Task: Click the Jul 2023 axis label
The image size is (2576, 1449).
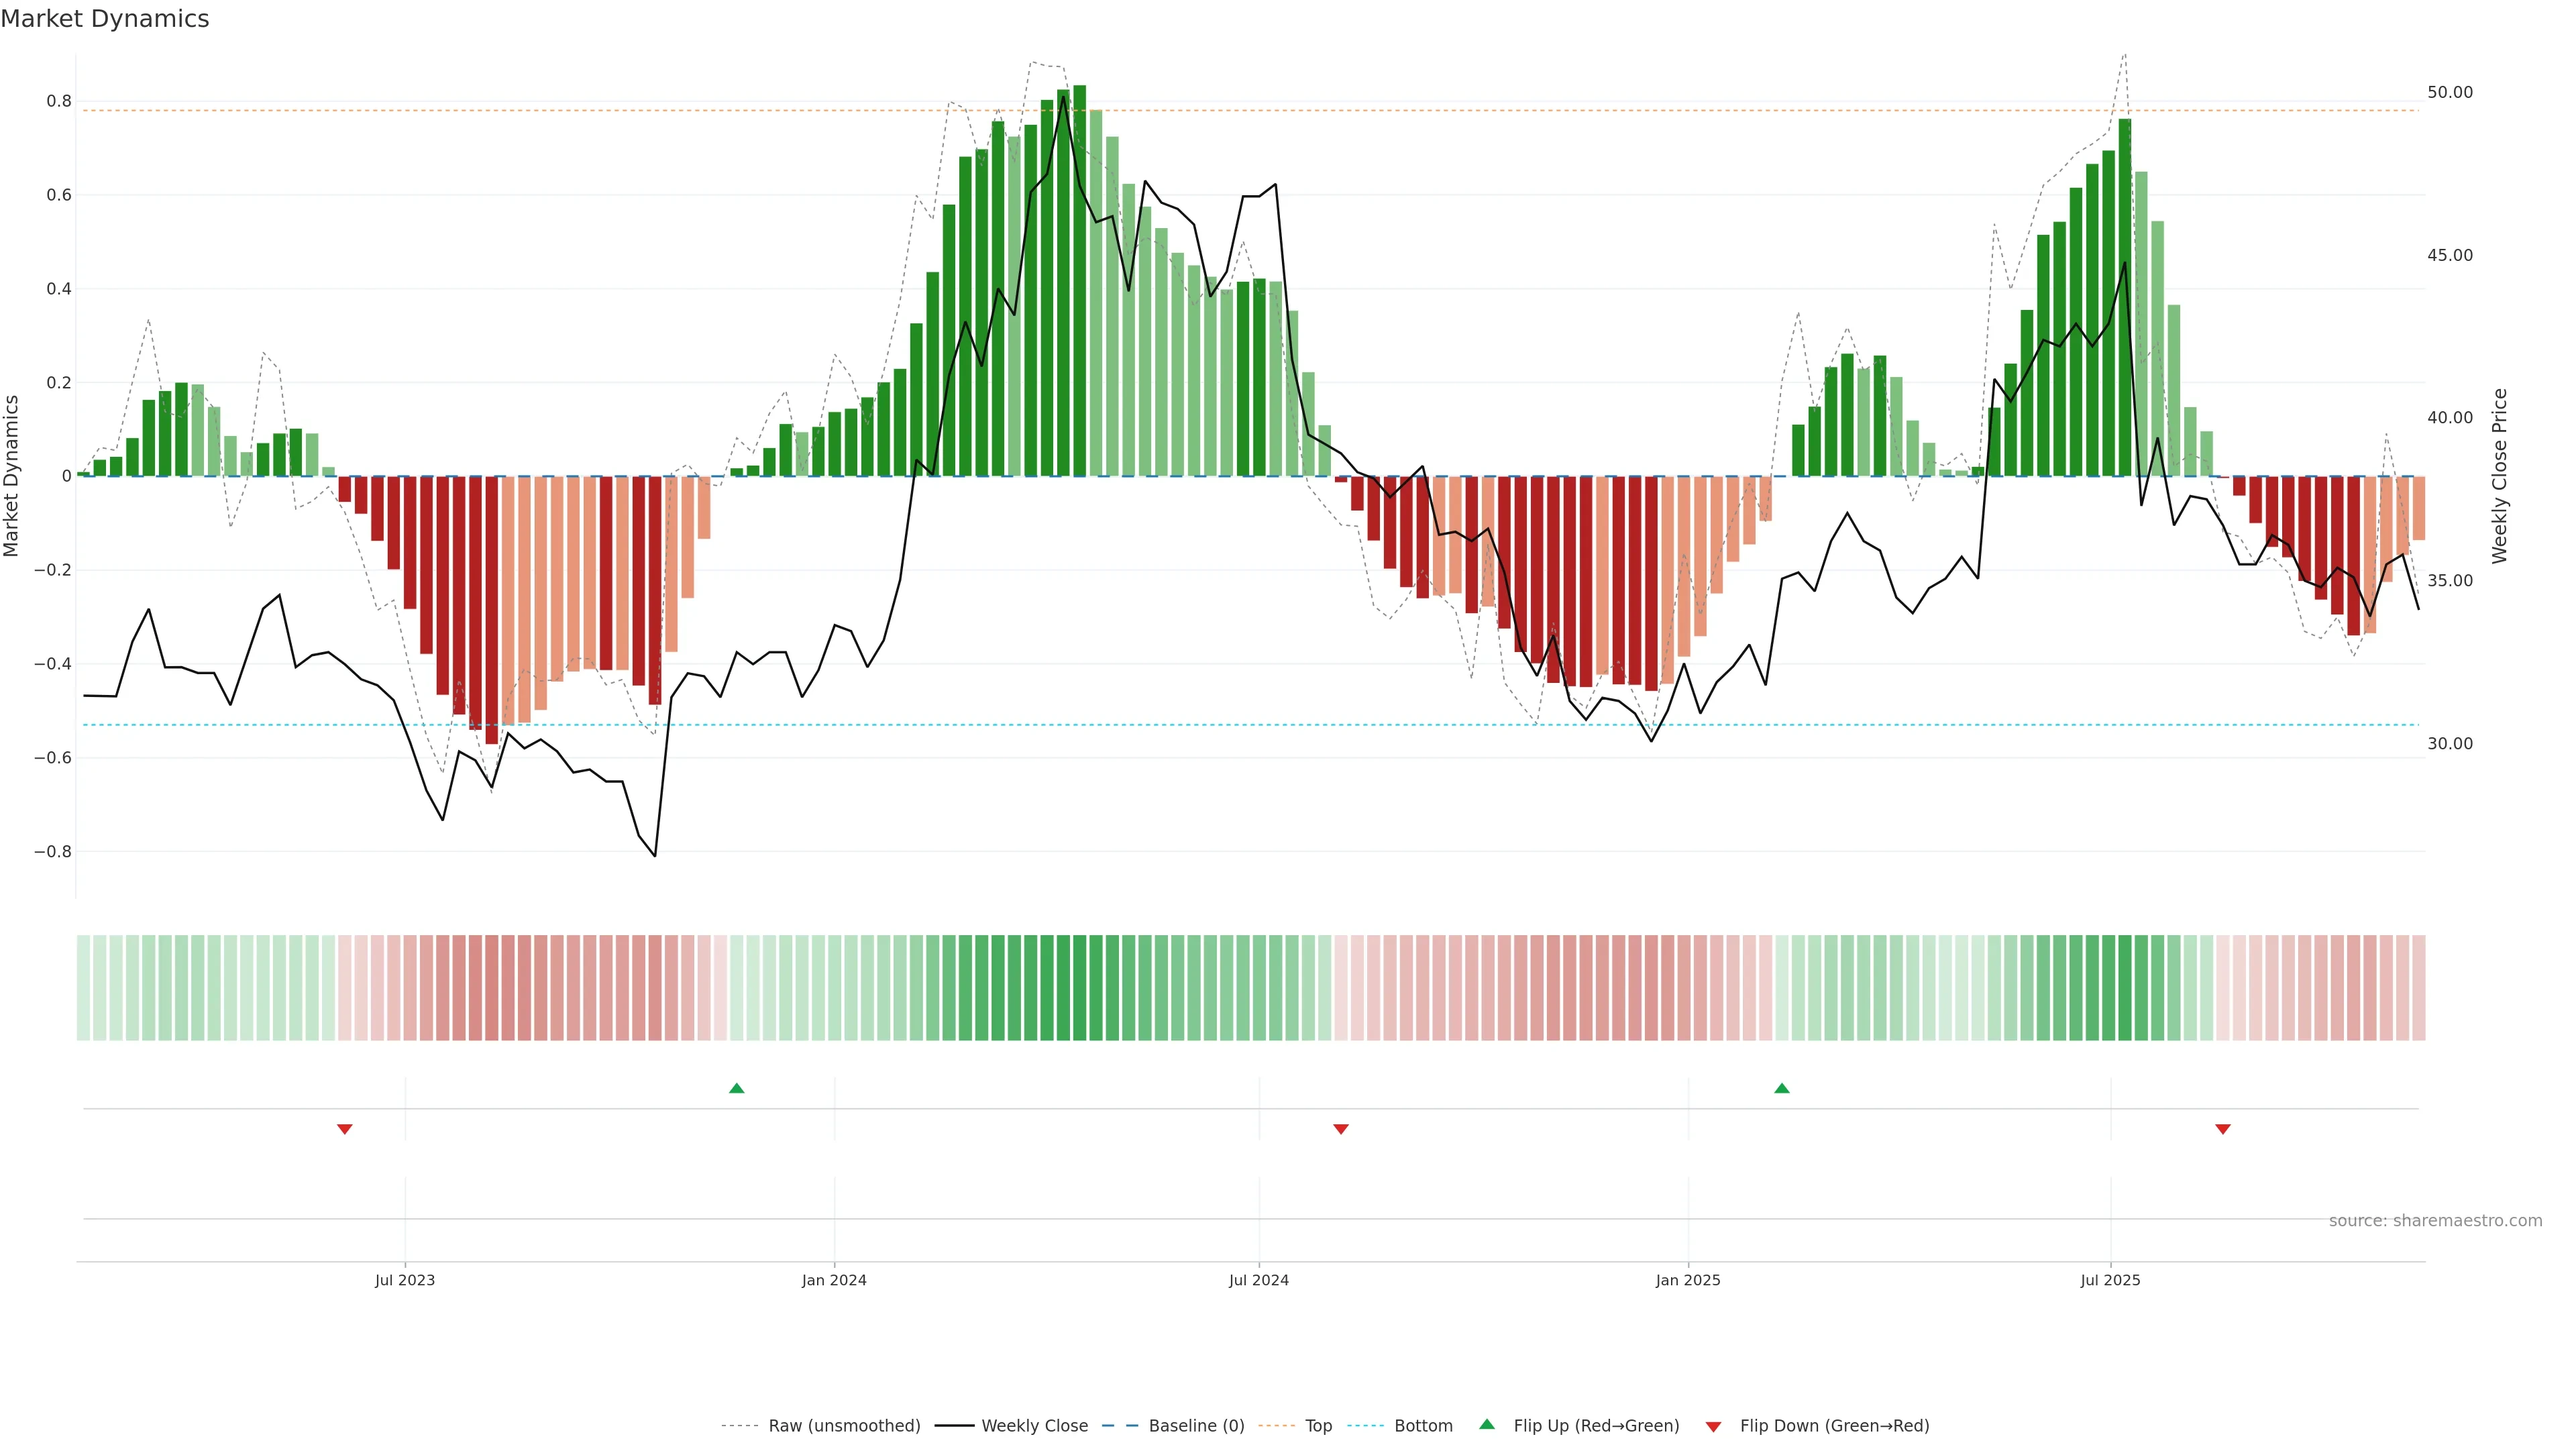Action: coord(404,1280)
